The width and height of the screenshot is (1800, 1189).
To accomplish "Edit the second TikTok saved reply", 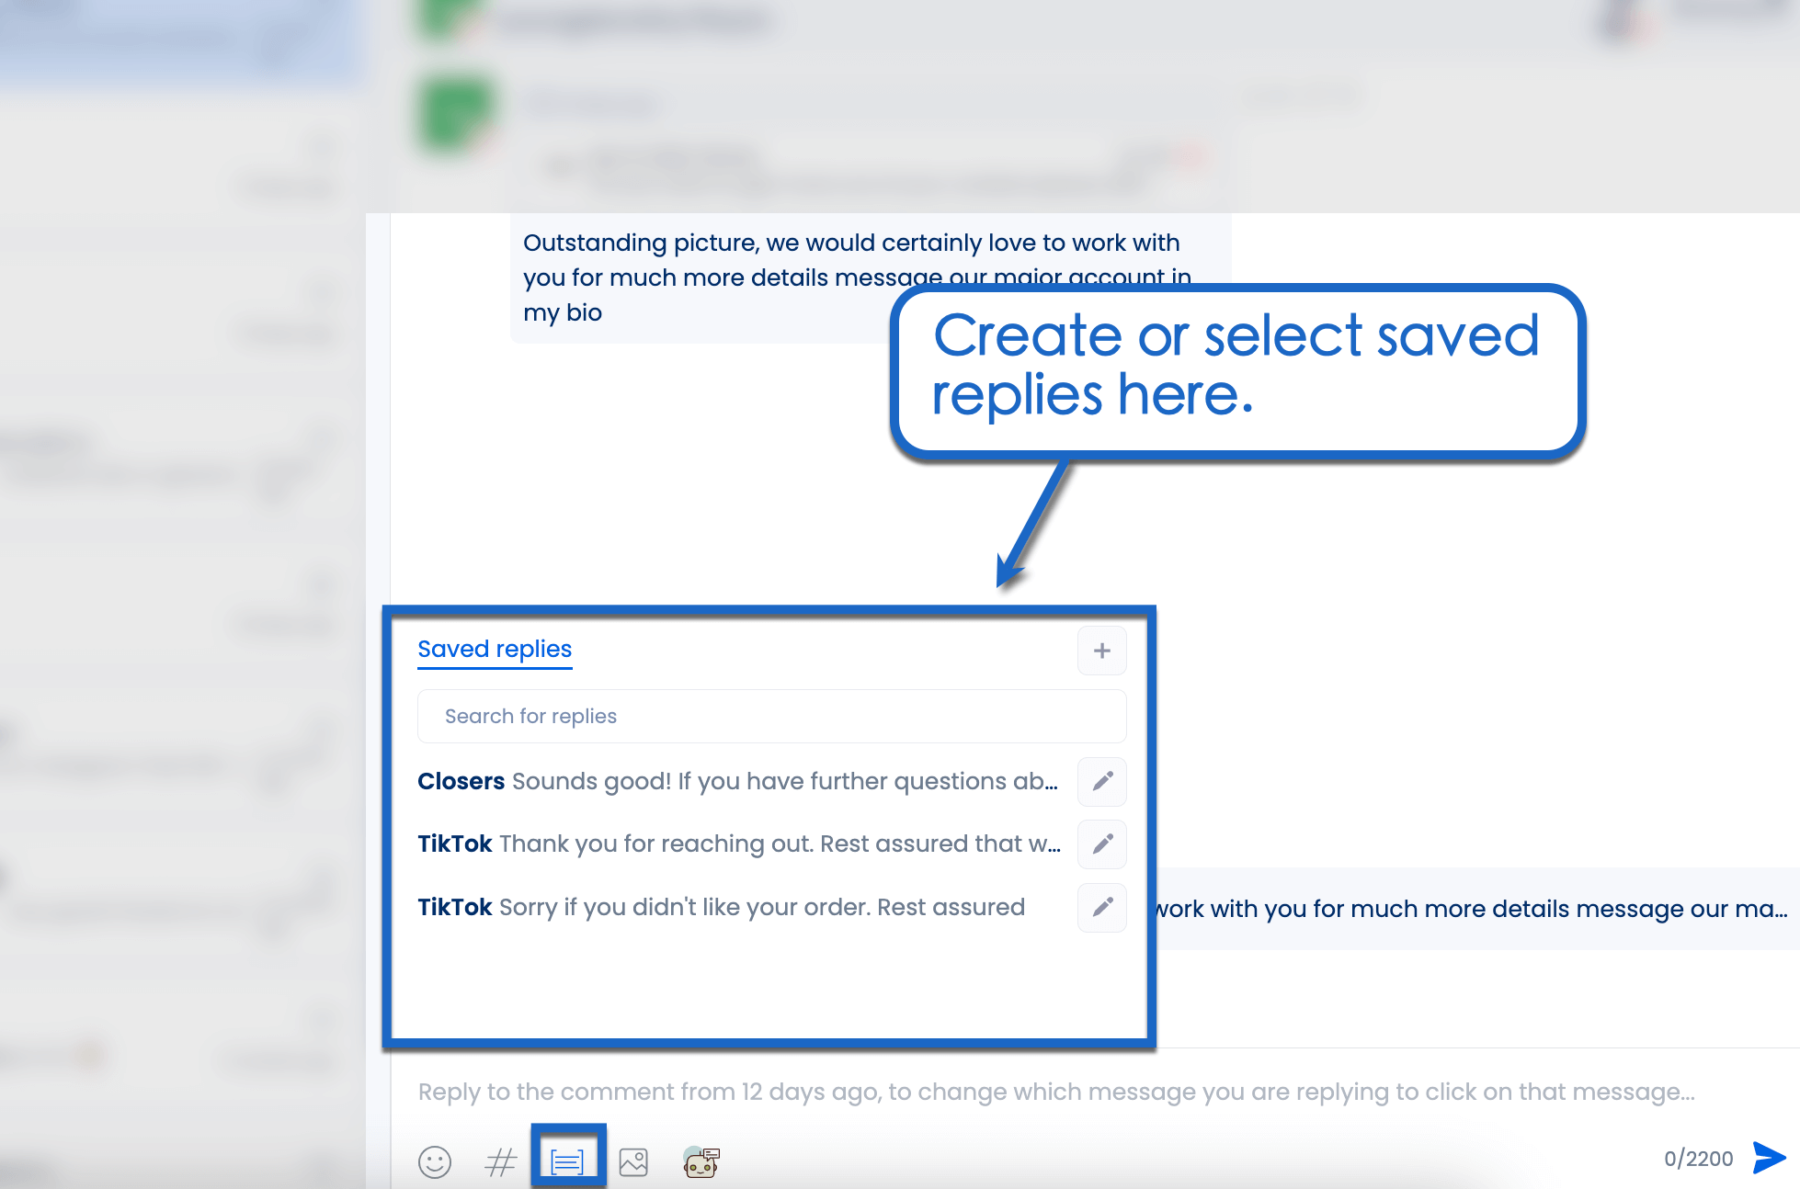I will coord(1101,908).
